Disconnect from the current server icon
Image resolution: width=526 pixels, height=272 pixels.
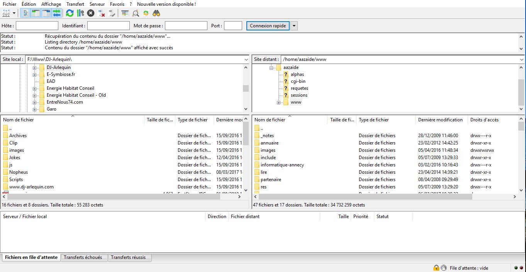(x=102, y=13)
